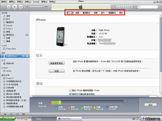Open 沒有標題的播放清單 playlist

tap(15, 107)
